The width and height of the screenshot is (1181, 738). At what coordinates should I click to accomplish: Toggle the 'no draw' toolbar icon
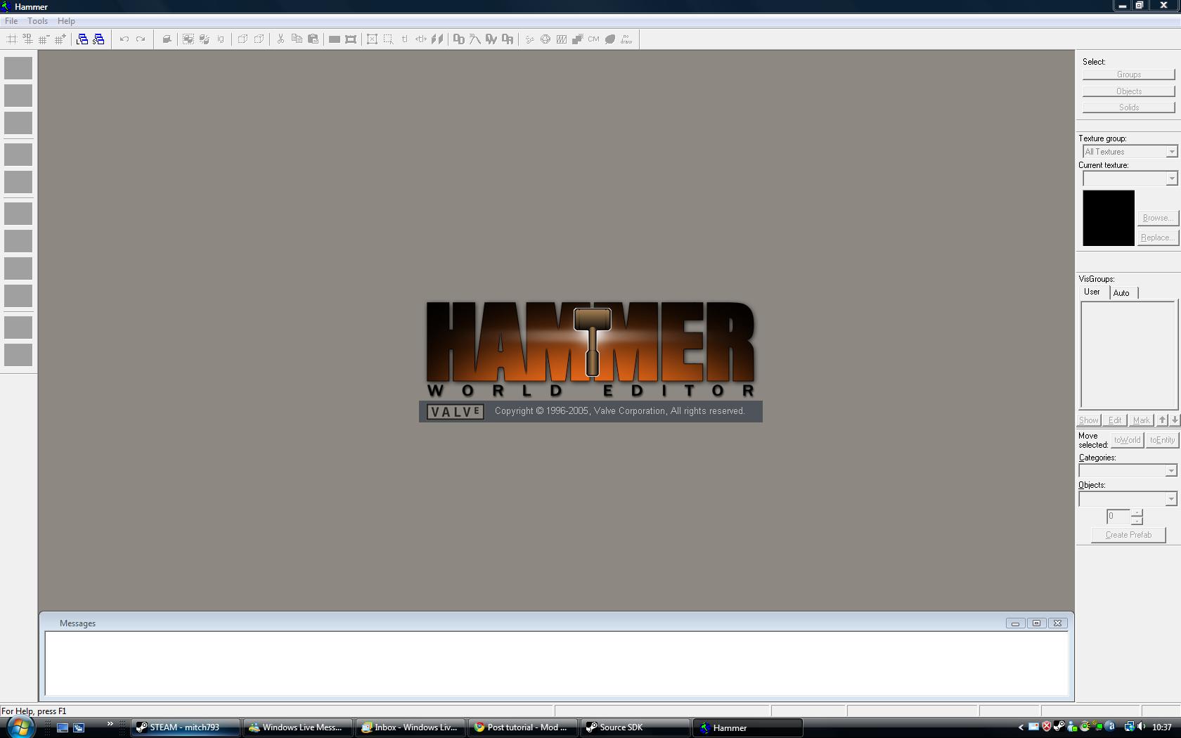pos(626,39)
